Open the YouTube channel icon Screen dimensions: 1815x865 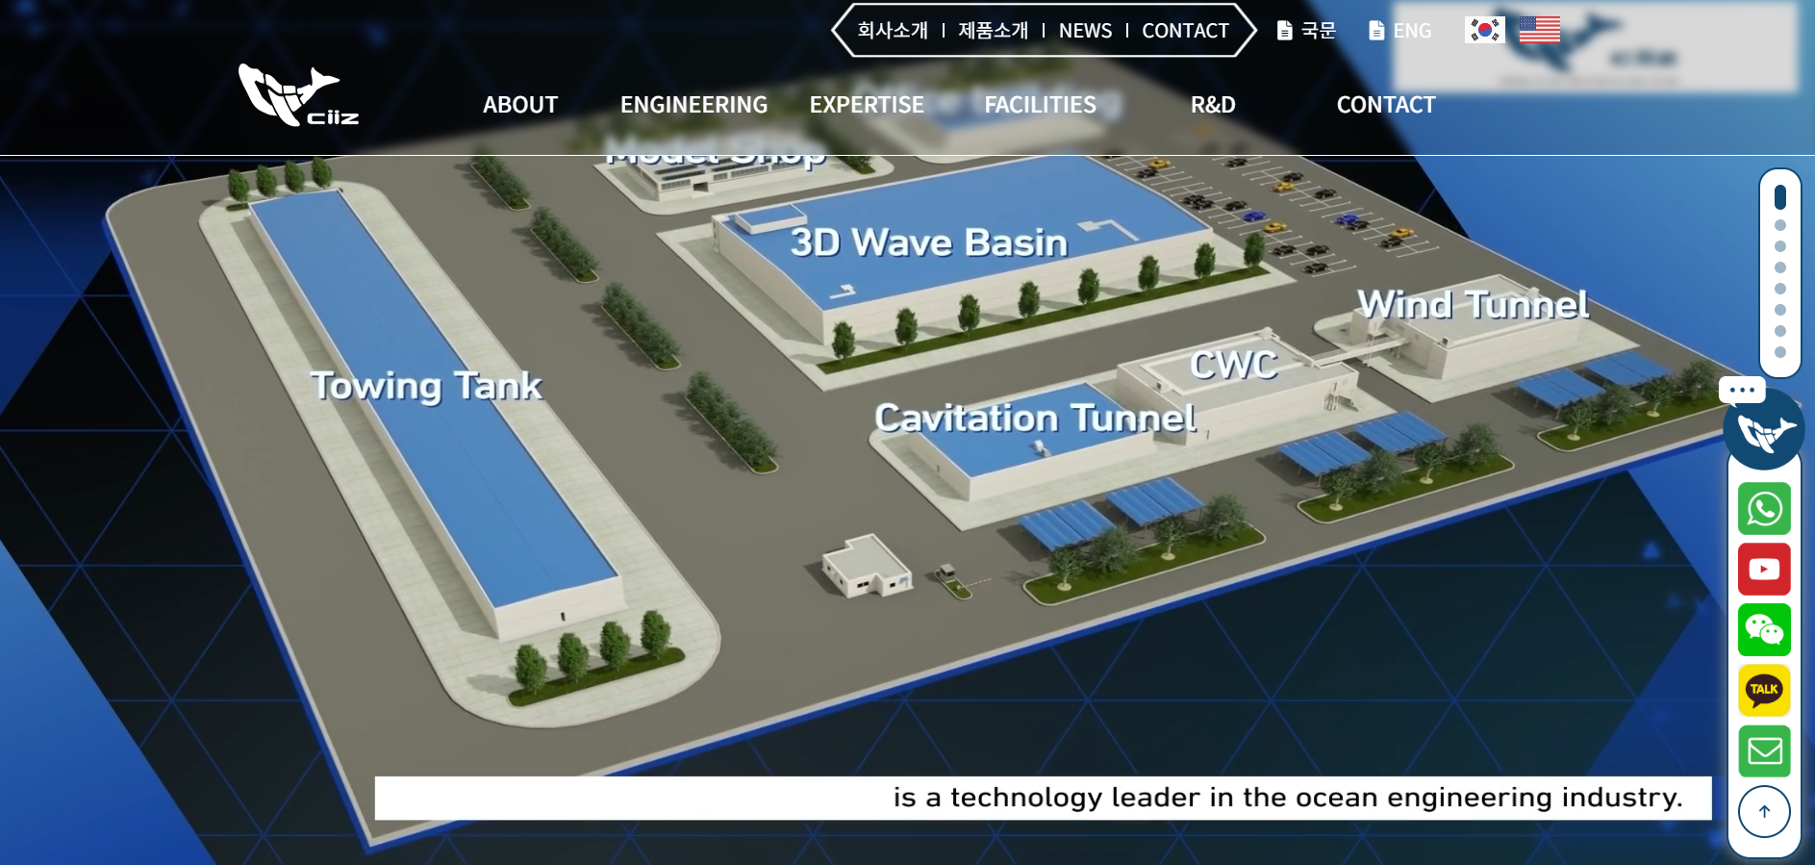pyautogui.click(x=1764, y=570)
